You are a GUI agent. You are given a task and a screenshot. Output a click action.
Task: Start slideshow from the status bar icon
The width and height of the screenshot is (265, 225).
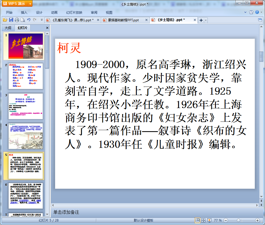(209, 220)
